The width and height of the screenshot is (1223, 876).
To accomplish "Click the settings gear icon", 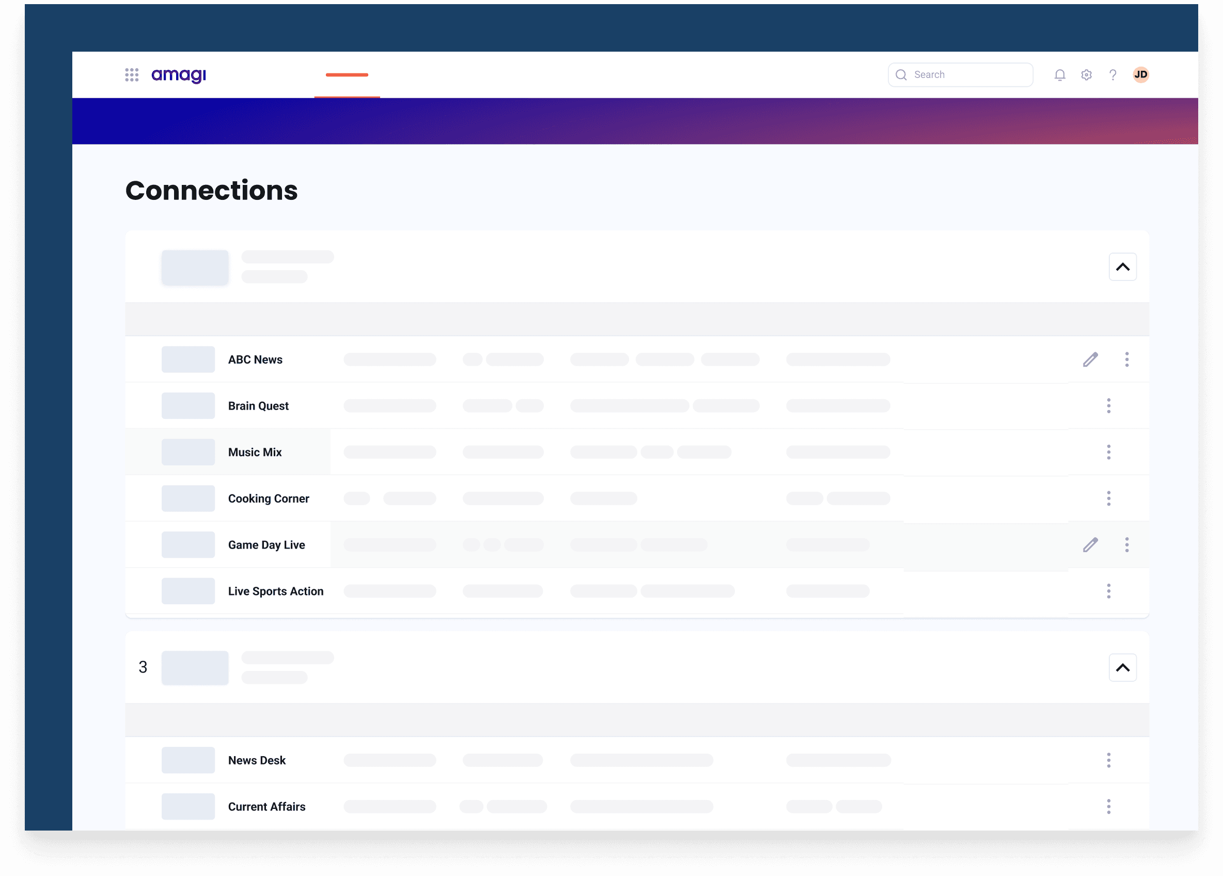I will pos(1087,75).
